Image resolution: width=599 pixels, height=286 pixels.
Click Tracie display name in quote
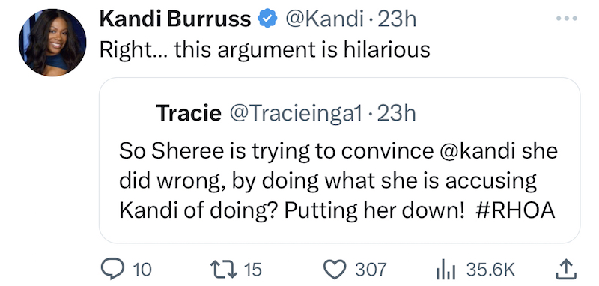[189, 113]
